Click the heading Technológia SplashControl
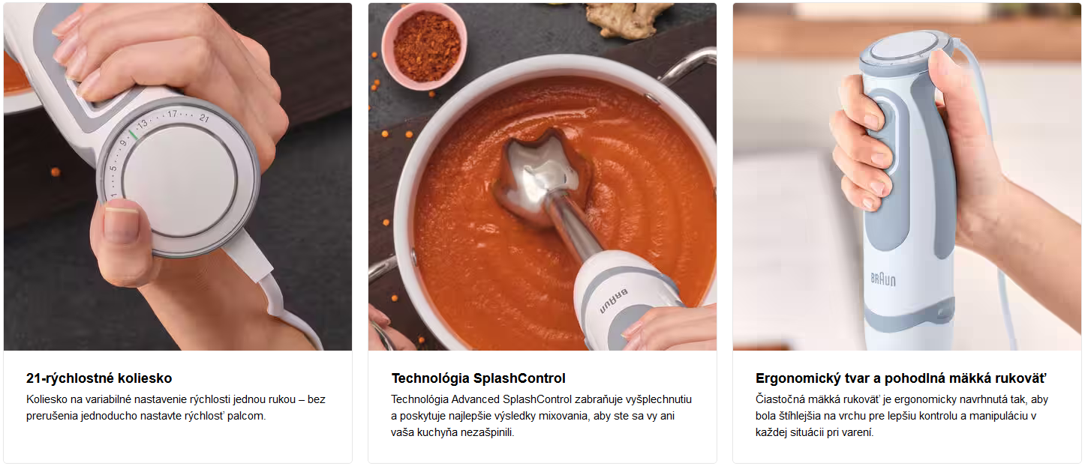The height and width of the screenshot is (469, 1085). 479,378
